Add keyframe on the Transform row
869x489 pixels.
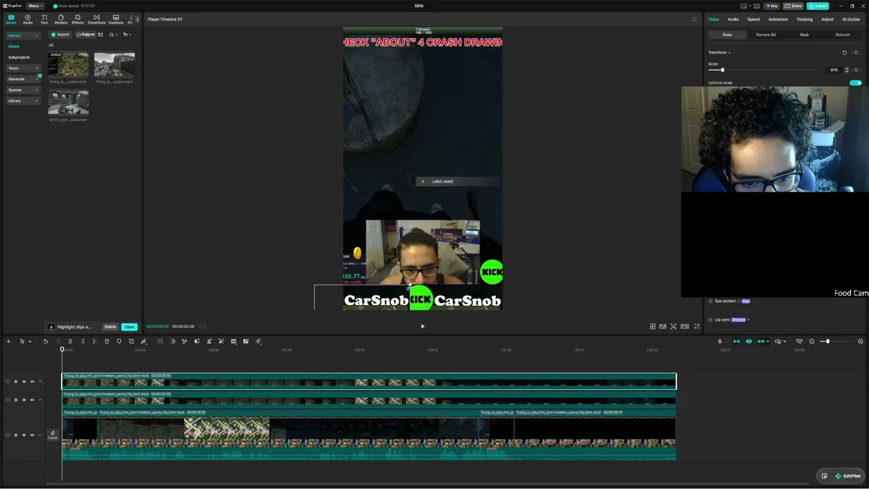tap(856, 52)
